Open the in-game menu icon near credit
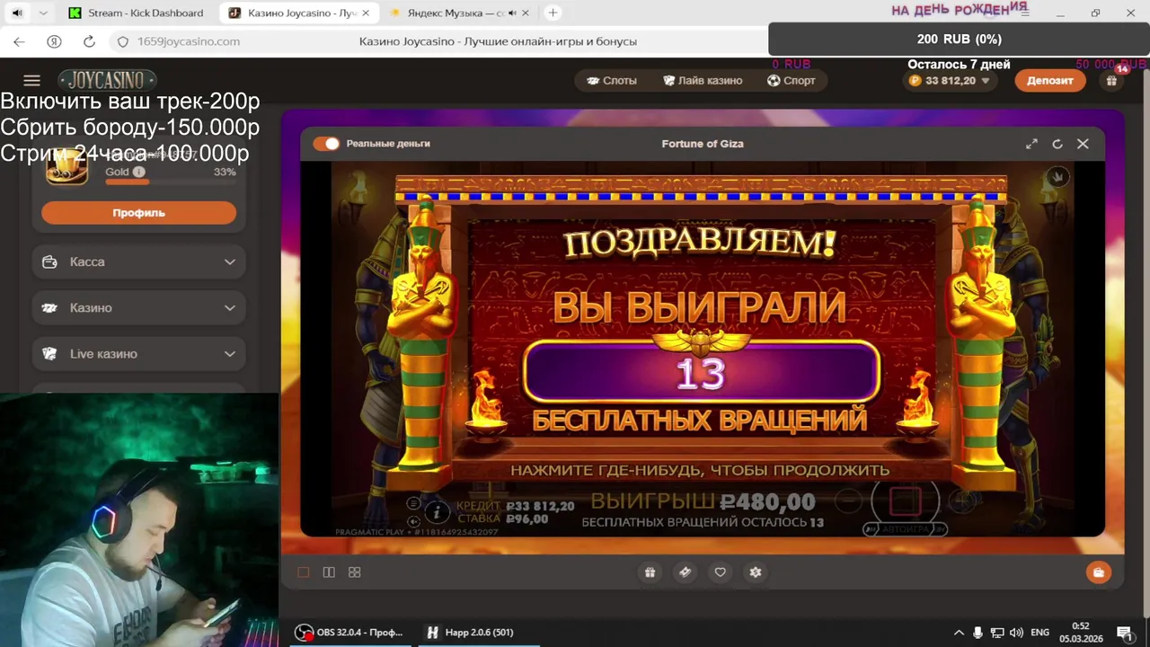 (x=413, y=503)
